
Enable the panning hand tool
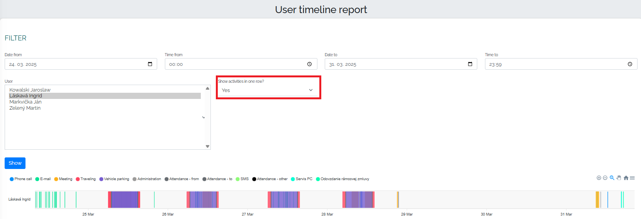coord(619,178)
